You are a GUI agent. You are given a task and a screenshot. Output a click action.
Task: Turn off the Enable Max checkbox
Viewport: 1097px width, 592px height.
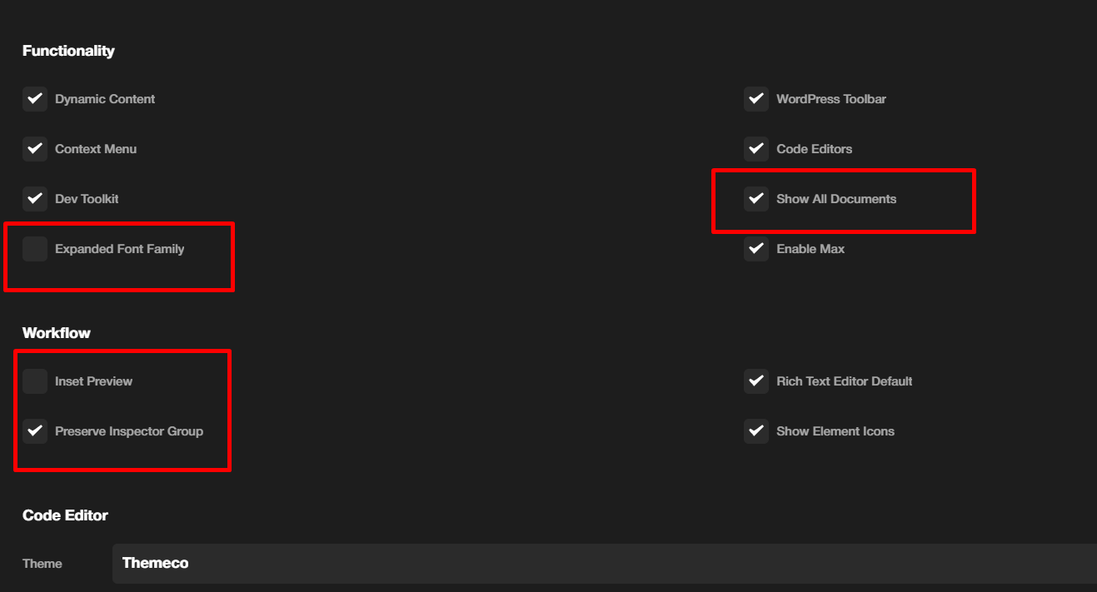pos(756,249)
